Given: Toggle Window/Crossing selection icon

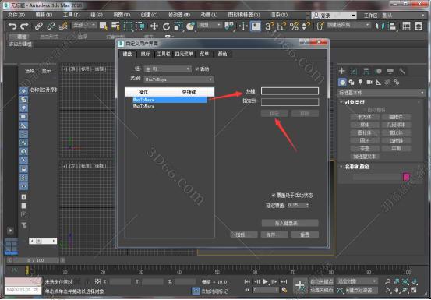Looking at the screenshot, I should (140, 26).
